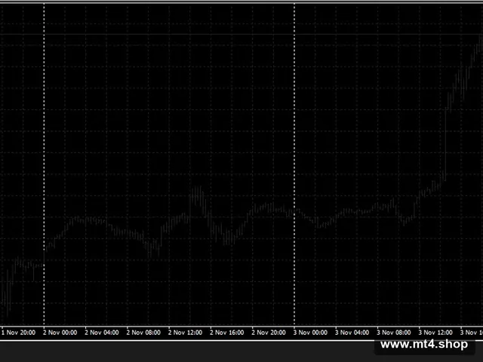
Task: Pick the '2 Nov 20:00' time label
Action: pyautogui.click(x=269, y=333)
